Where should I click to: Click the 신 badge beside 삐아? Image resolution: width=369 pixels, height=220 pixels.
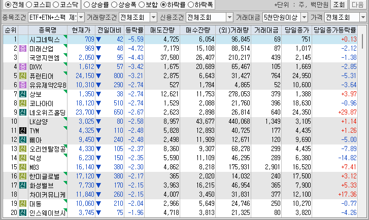click(x=23, y=139)
